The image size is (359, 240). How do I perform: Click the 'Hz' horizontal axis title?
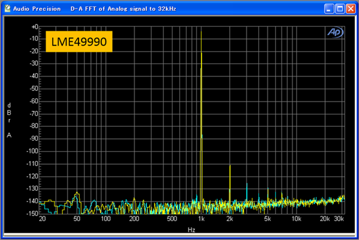(x=191, y=230)
